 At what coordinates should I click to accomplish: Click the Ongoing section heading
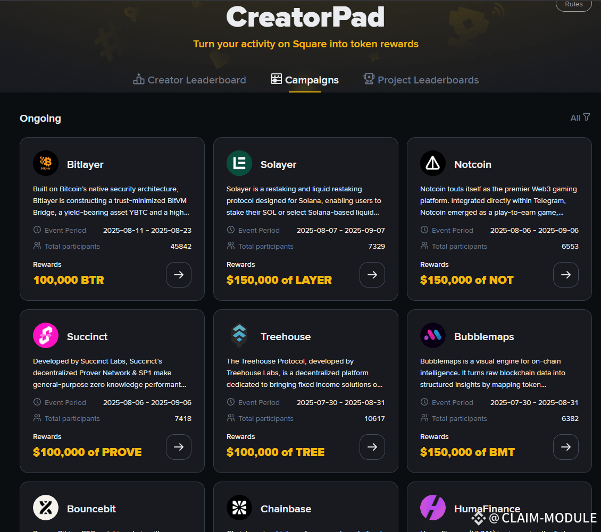[40, 118]
